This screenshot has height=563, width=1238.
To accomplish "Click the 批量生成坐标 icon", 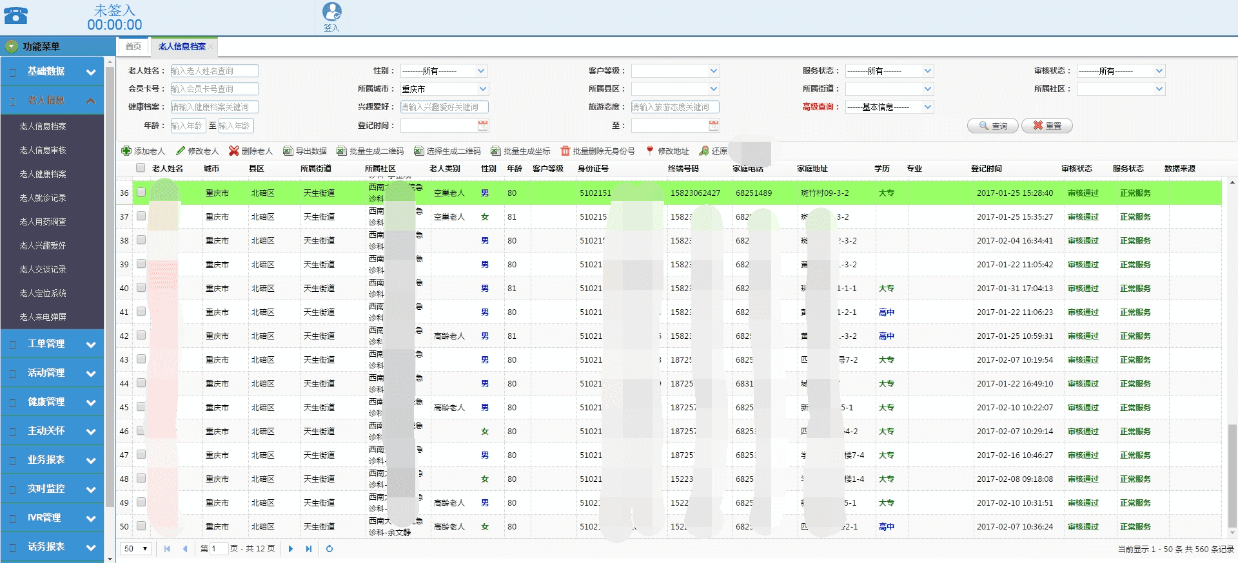I will click(496, 151).
